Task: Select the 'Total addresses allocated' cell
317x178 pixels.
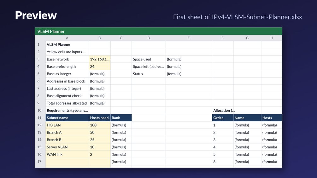Action: 67,103
